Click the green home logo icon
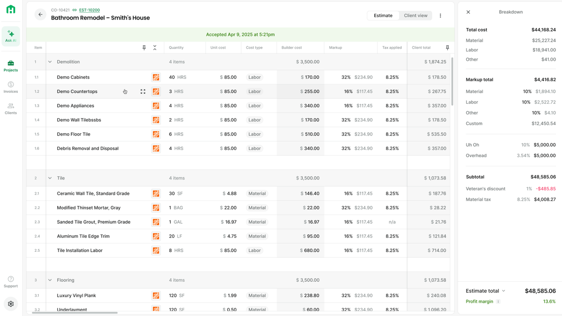 point(11,9)
